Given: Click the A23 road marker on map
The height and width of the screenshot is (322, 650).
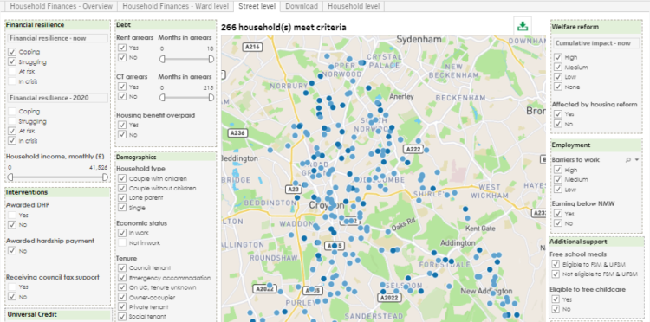Looking at the screenshot, I should (294, 190).
